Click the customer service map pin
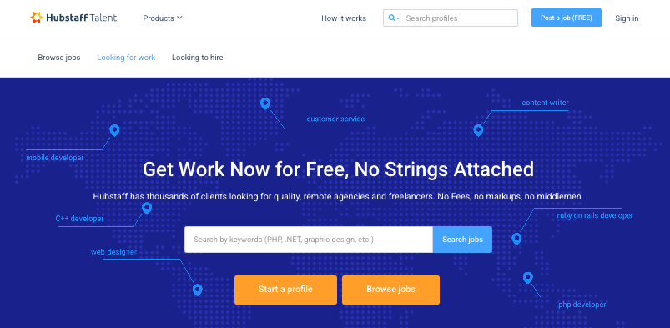The width and height of the screenshot is (670, 328). point(265,103)
